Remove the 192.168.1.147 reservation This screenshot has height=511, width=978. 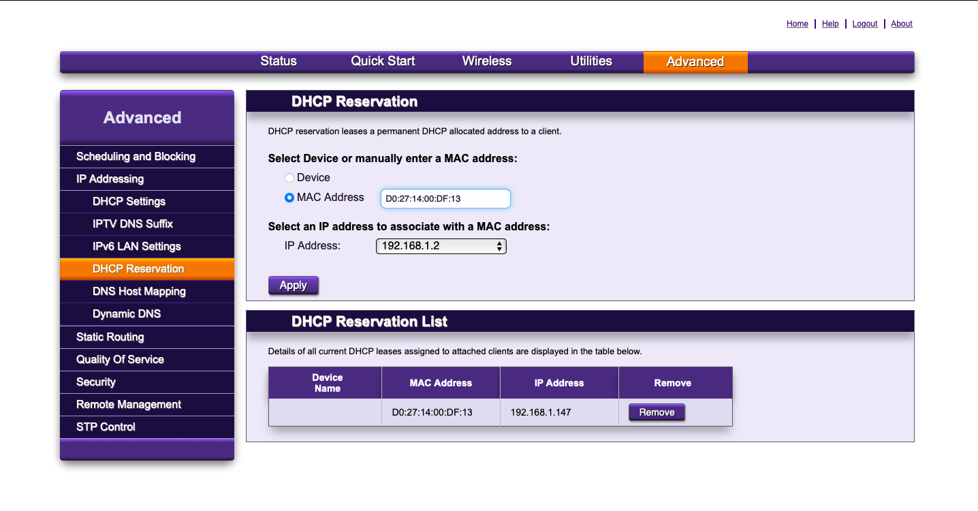pos(657,412)
